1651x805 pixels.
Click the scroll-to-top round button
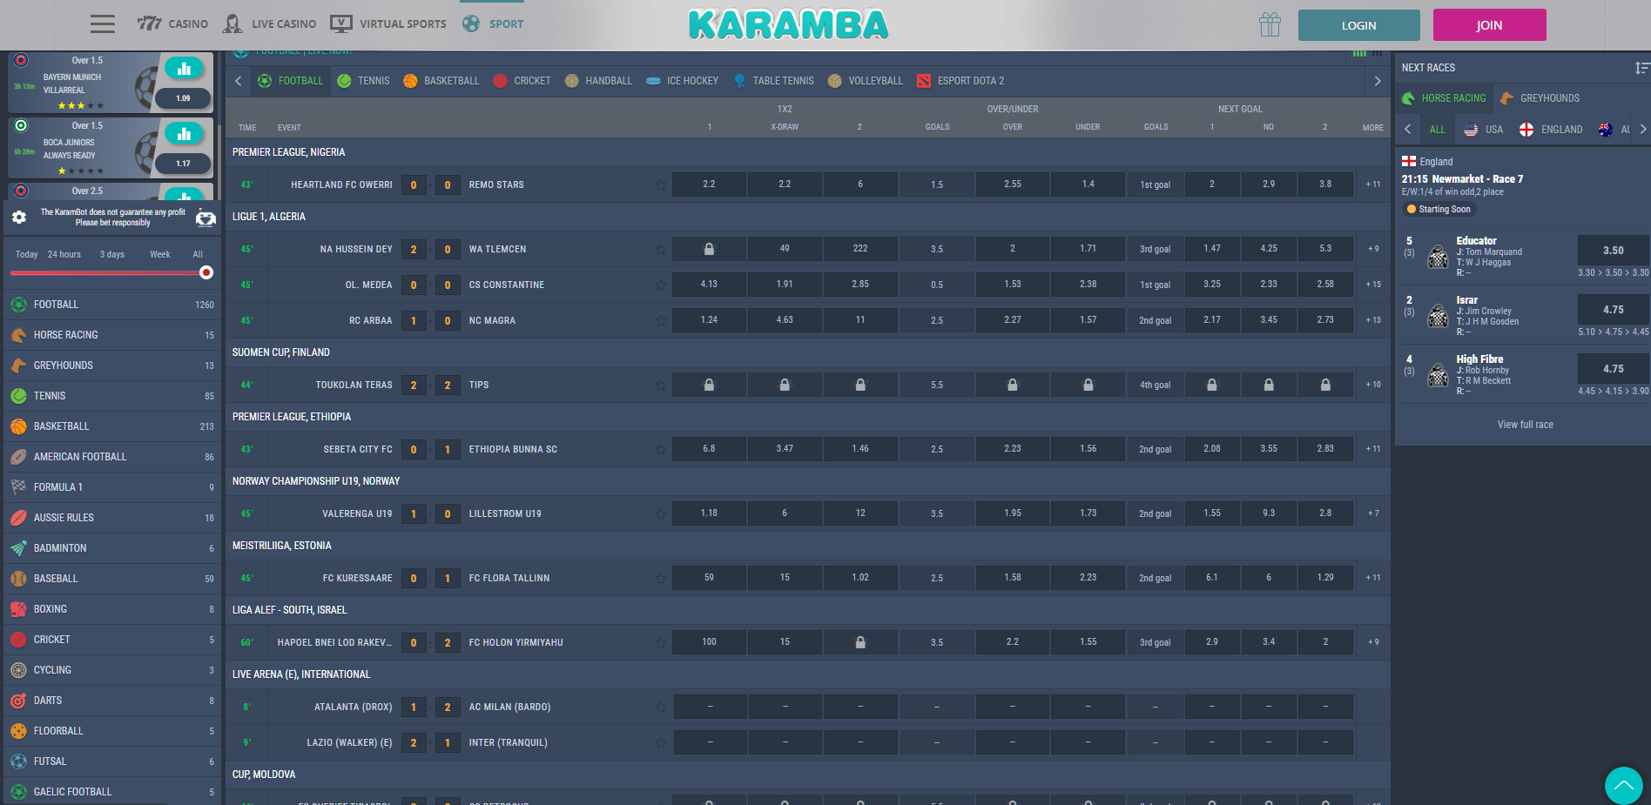1623,785
